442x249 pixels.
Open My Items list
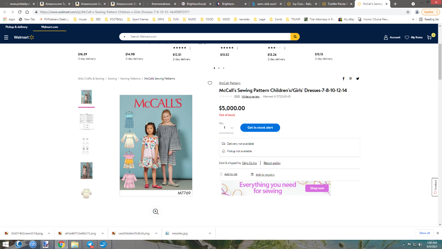(x=414, y=37)
